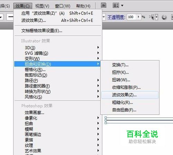Expand the 路径查找器(F) submenu
Viewport: 173px width, 155px height.
57,86
